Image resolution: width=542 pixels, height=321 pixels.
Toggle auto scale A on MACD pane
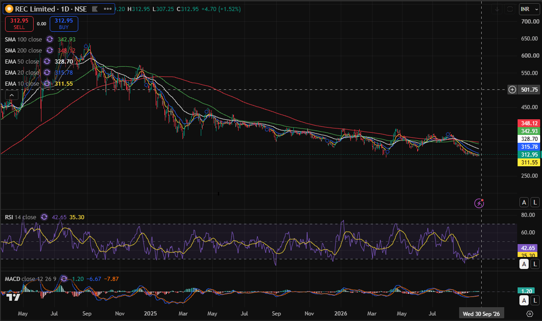[x=524, y=301]
